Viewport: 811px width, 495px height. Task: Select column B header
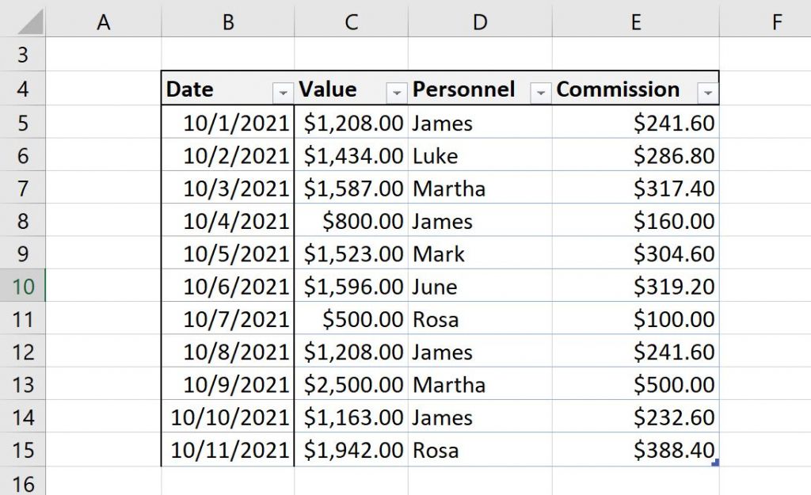coord(227,21)
